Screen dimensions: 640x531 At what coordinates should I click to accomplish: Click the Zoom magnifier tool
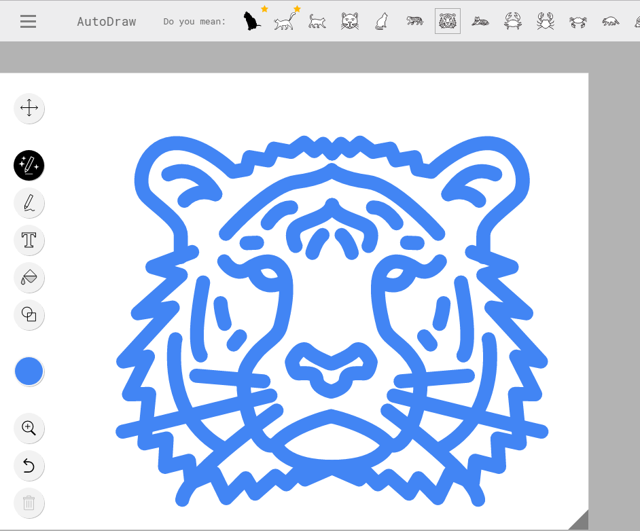tap(29, 428)
